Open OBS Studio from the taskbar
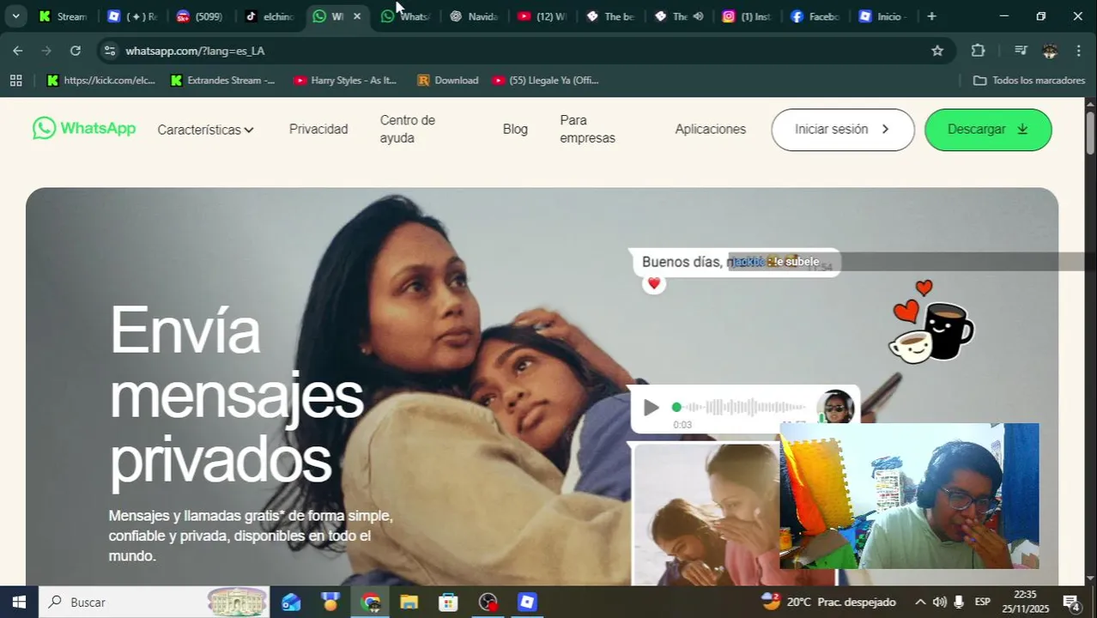The image size is (1097, 618). 488,602
